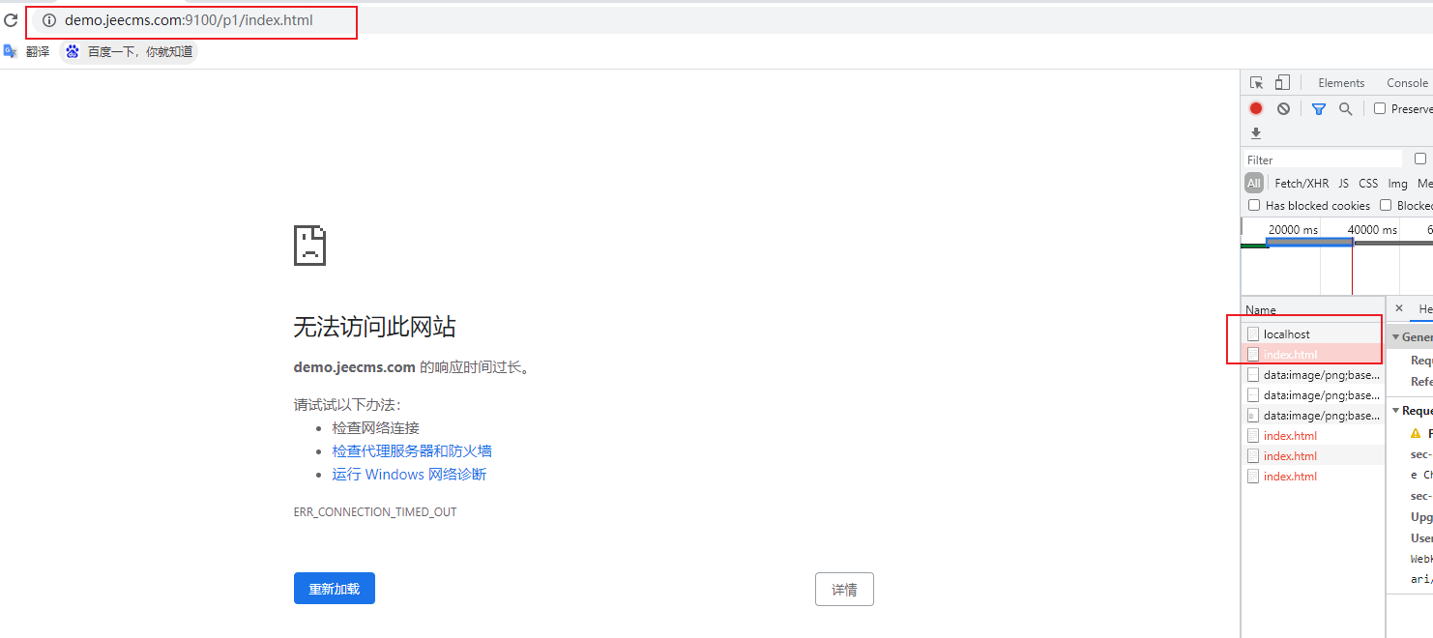Open 检查代理服务器和防火墙 link
Image resolution: width=1433 pixels, height=638 pixels.
[x=412, y=451]
